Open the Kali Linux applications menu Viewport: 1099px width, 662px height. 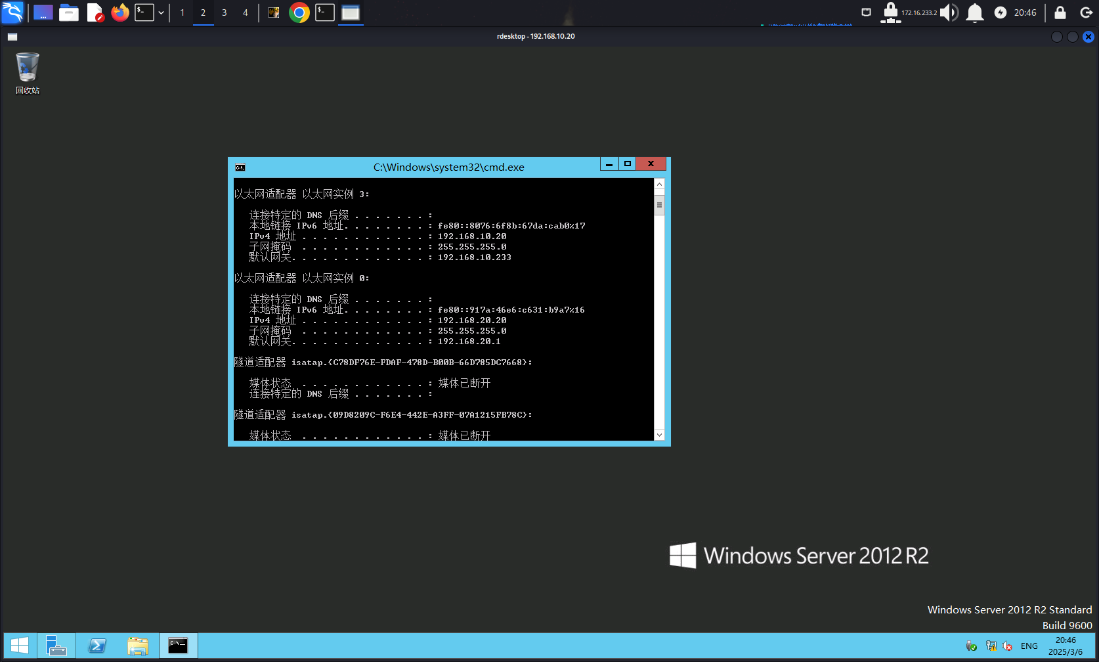click(12, 12)
